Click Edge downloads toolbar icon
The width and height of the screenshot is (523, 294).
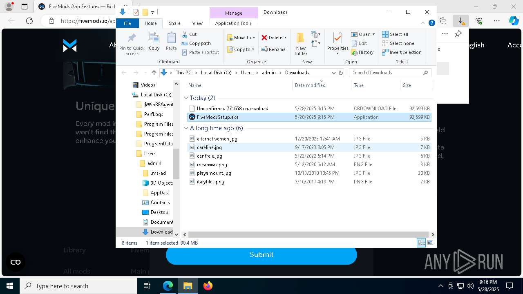(x=461, y=21)
